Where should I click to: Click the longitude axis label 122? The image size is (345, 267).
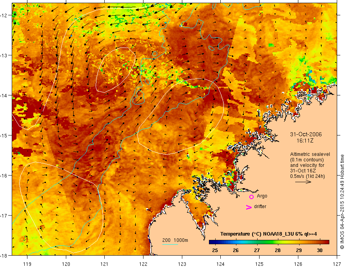click(143, 264)
